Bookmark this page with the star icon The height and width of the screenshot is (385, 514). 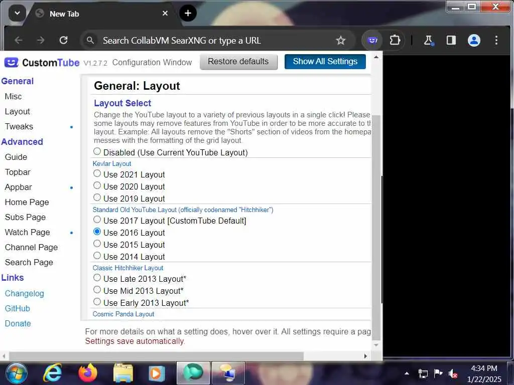coord(341,40)
